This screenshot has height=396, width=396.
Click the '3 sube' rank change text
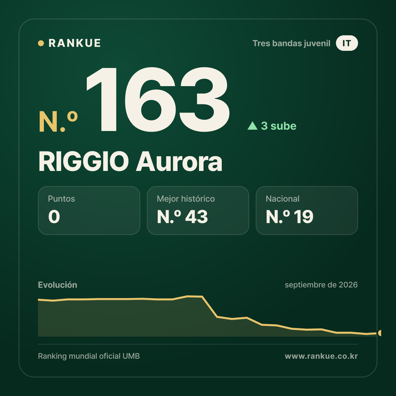coord(279,126)
